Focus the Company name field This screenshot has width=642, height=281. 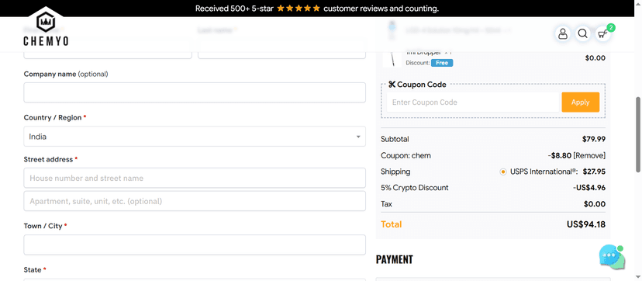[195, 92]
